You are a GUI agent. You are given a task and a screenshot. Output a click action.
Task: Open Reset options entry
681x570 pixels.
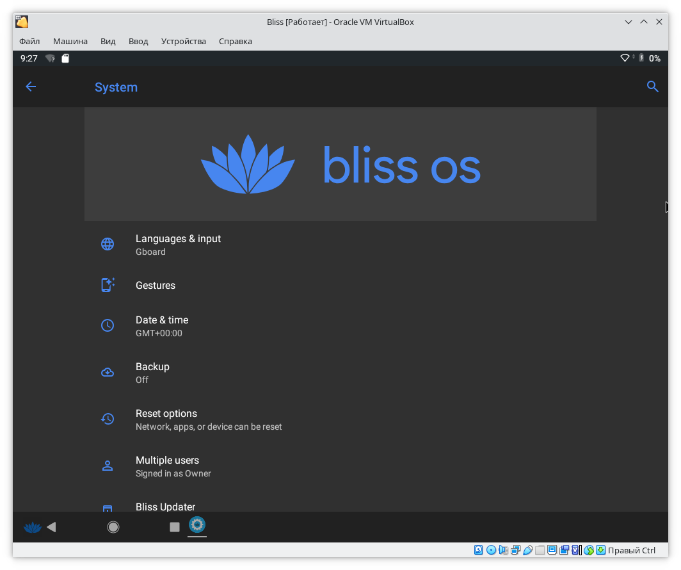pyautogui.click(x=166, y=419)
